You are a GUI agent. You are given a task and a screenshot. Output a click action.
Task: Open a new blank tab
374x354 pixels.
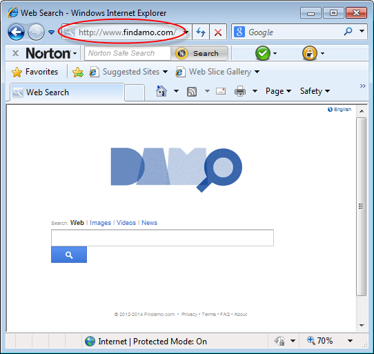click(135, 92)
